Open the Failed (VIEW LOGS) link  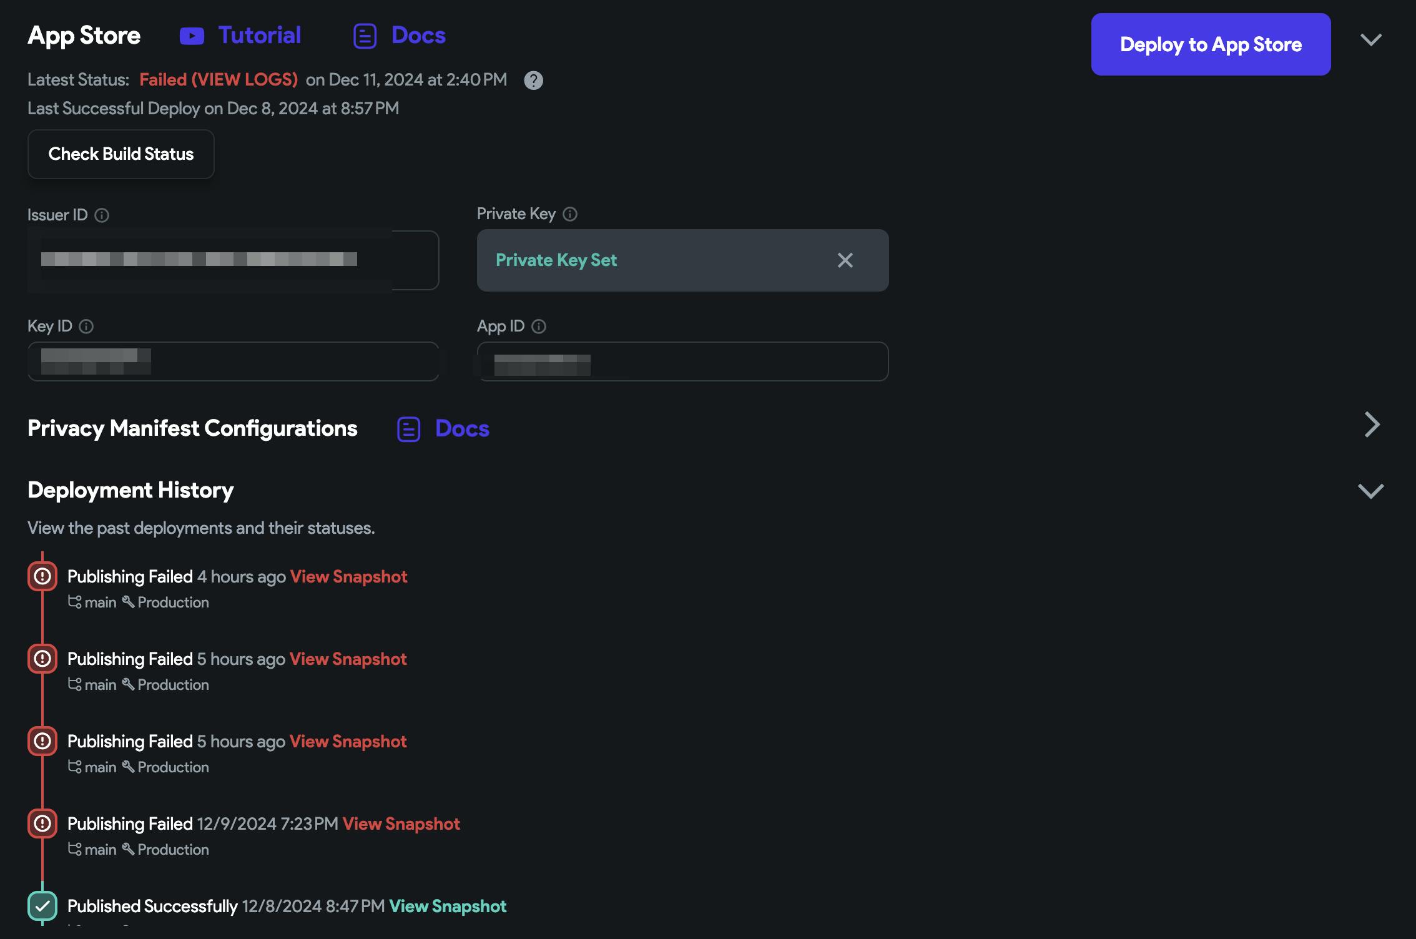(x=219, y=80)
